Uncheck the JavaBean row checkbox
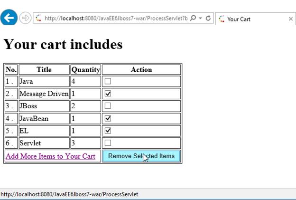The width and height of the screenshot is (296, 200). (108, 118)
